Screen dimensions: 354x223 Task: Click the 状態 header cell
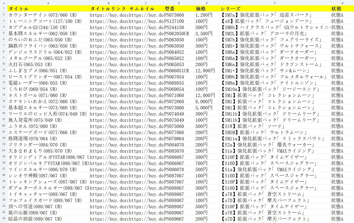[342, 8]
